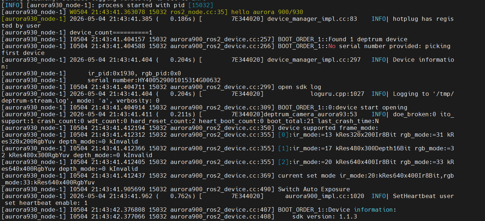Click 'SetHeartbeat user' text
This screenshot has height=221, width=485.
click(x=424, y=196)
